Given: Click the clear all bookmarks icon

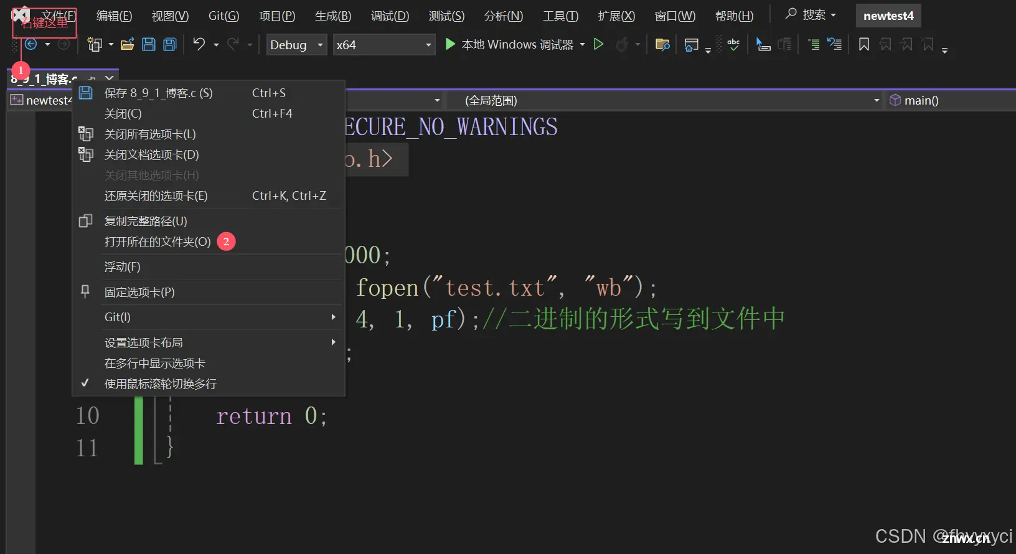Looking at the screenshot, I should [928, 44].
